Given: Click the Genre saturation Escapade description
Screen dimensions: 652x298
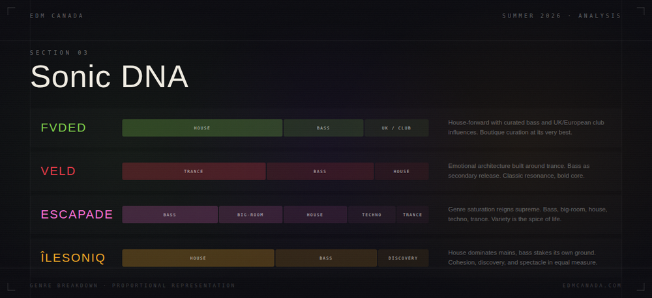Looking at the screenshot, I should click(527, 214).
